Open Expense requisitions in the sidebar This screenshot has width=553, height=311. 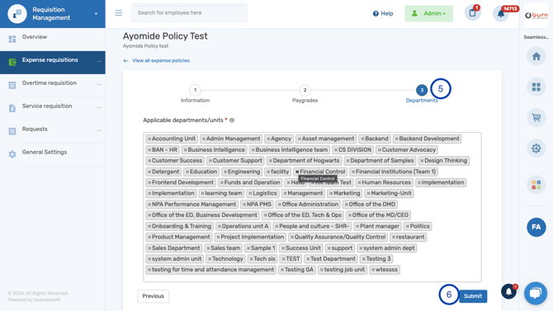(53, 62)
